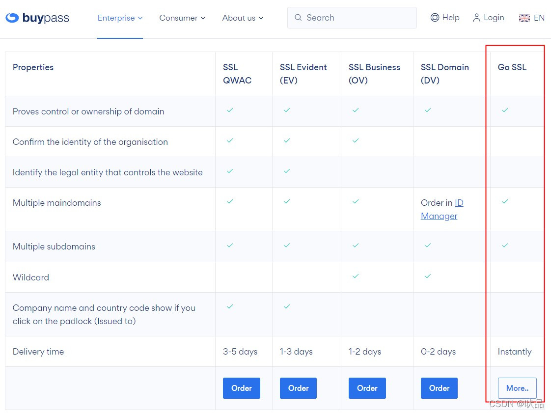Click SSL Domain checkmark in Multiple subdomains row

(428, 245)
